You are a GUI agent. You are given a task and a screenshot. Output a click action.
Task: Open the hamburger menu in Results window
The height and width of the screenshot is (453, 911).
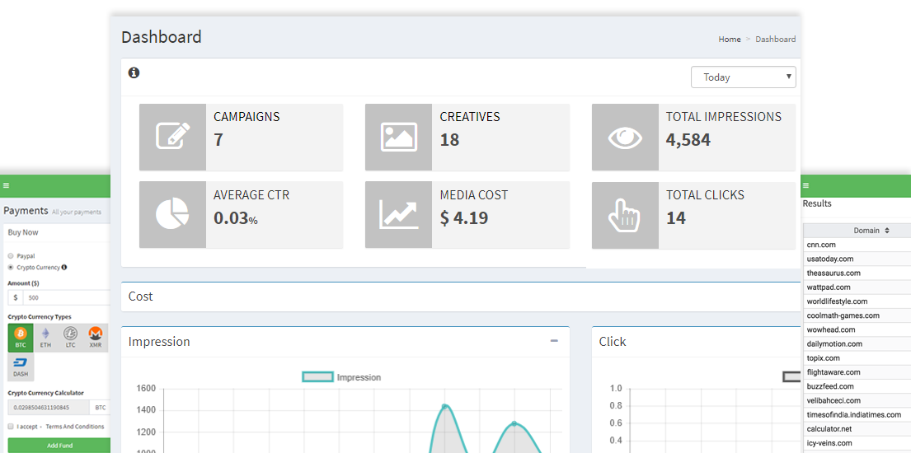tap(805, 185)
